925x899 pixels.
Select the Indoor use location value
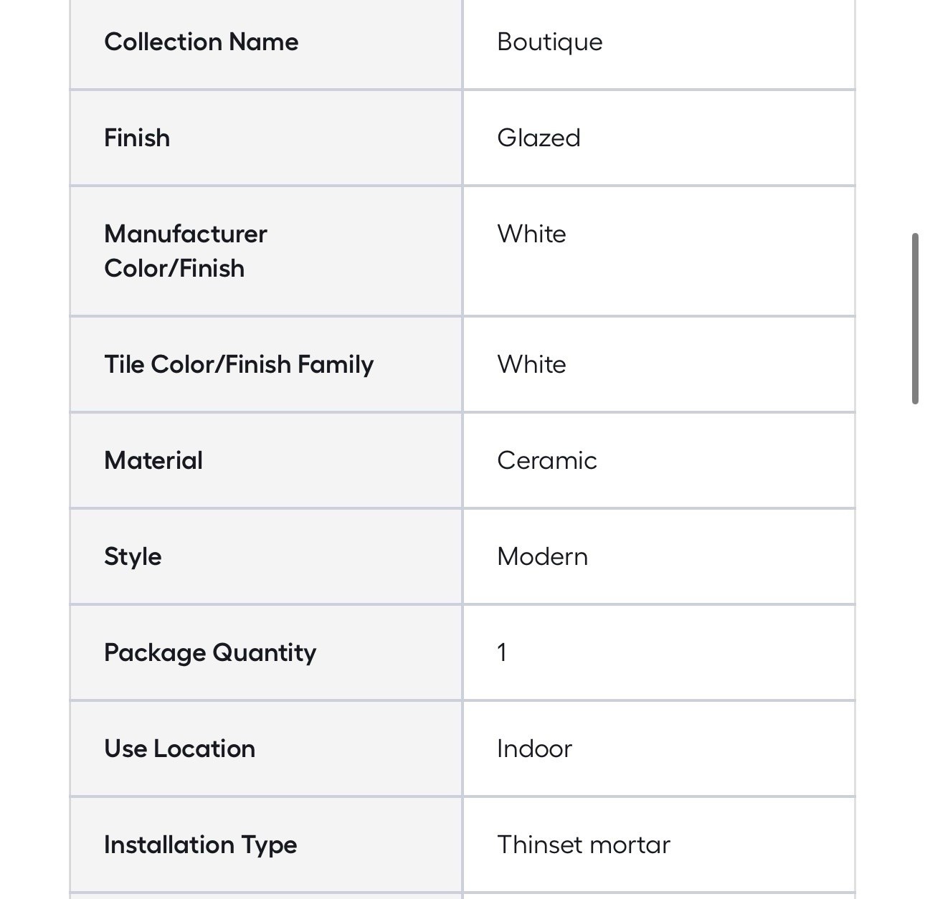534,748
